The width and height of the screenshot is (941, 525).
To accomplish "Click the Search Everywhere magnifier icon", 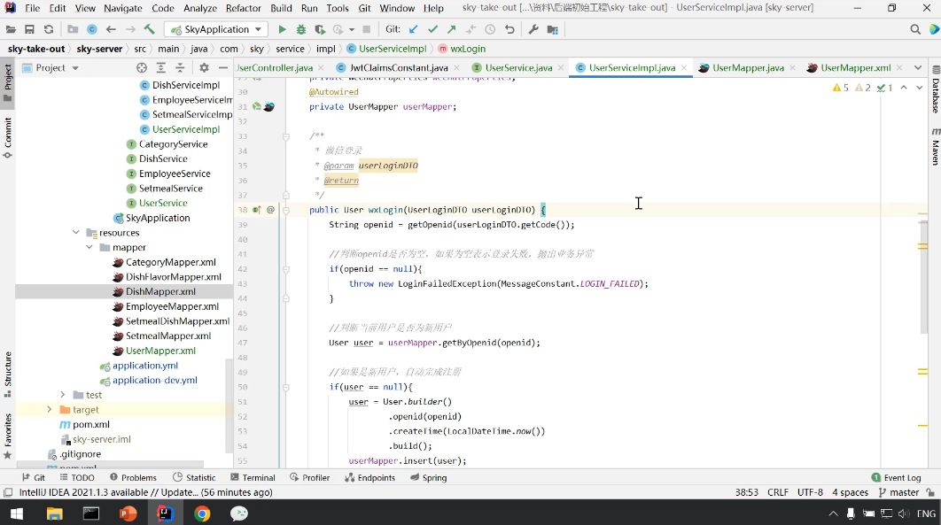I will [x=915, y=29].
